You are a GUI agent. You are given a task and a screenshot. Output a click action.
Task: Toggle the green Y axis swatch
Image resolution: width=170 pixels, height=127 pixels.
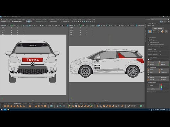pyautogui.click(x=161, y=87)
